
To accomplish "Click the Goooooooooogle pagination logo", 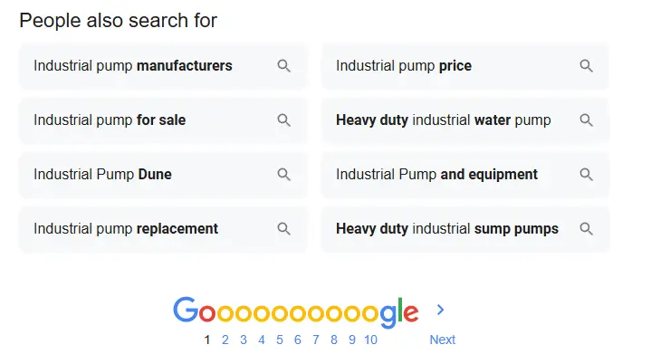I will pyautogui.click(x=295, y=311).
